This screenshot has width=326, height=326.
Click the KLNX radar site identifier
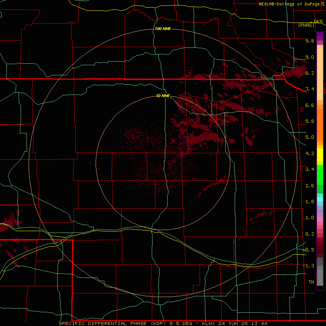tap(209, 323)
